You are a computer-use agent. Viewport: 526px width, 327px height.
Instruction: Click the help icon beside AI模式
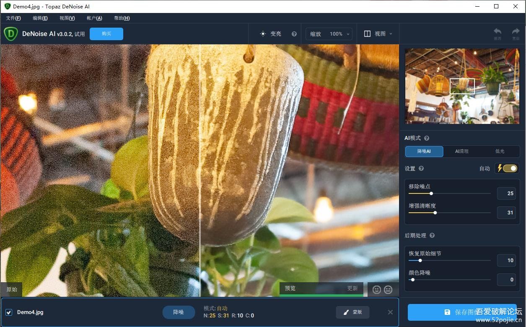[426, 138]
